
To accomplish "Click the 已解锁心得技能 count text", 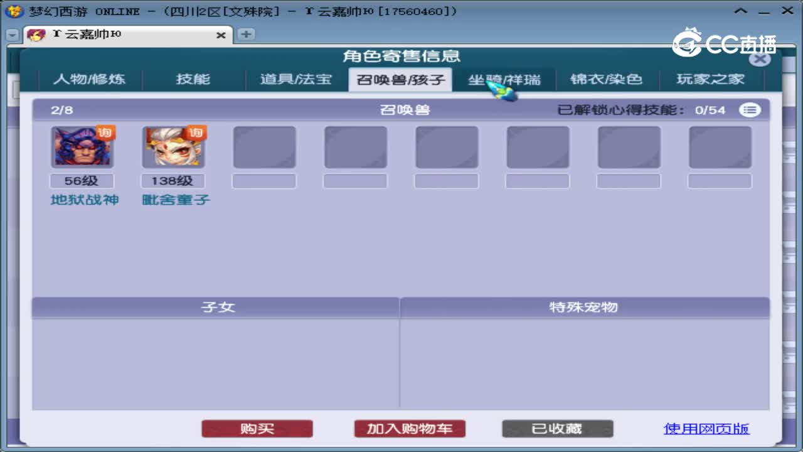I will pos(641,110).
